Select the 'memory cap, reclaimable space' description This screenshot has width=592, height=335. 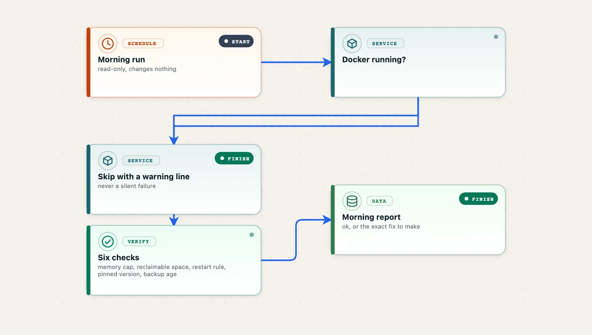tap(162, 271)
